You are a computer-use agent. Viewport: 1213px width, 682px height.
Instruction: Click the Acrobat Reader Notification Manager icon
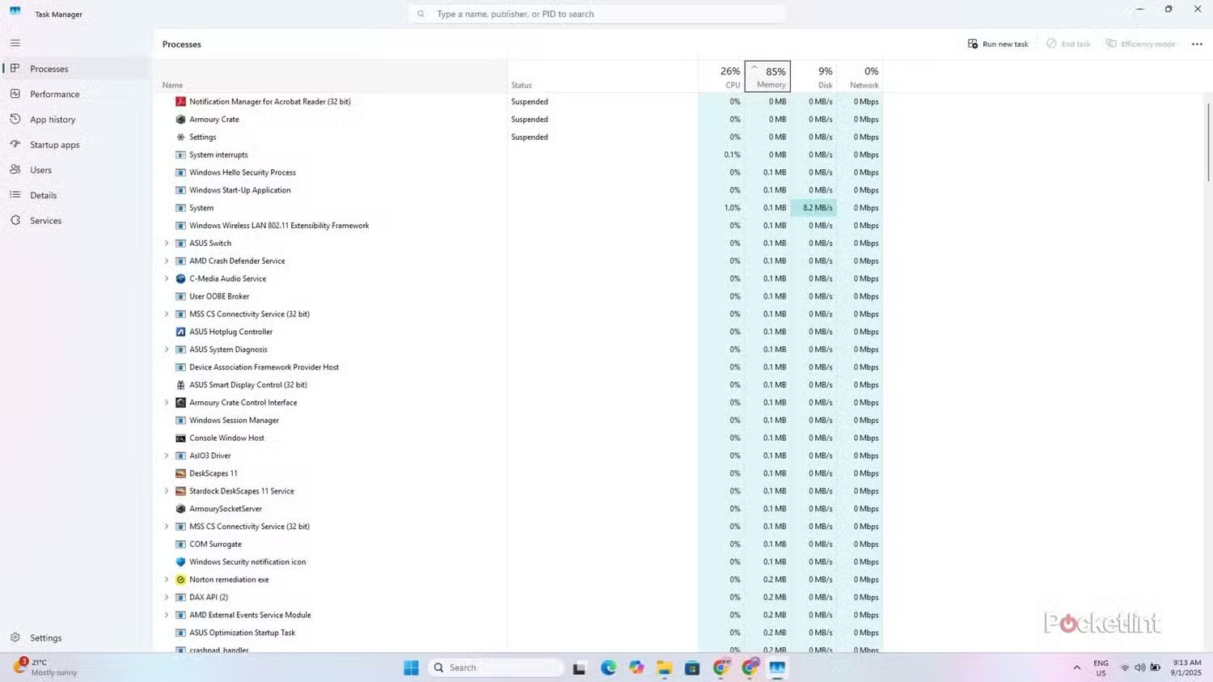[180, 102]
